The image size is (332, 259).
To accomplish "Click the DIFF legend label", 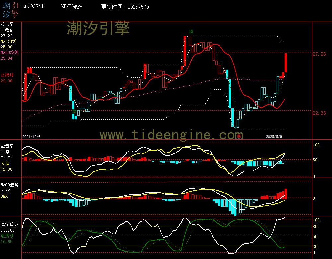I will click(5, 191).
